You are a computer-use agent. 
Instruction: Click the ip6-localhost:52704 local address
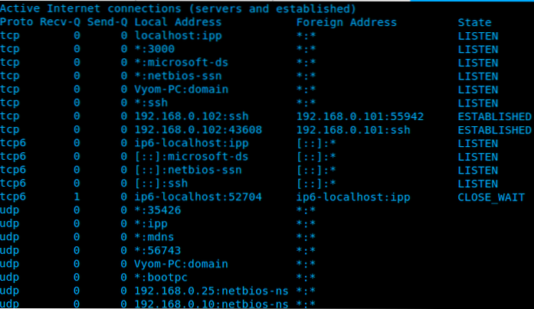(198, 197)
